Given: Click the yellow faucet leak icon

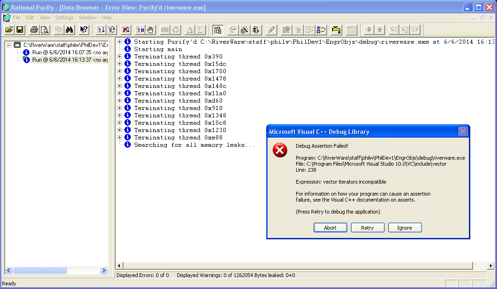Looking at the screenshot, I should (x=336, y=30).
